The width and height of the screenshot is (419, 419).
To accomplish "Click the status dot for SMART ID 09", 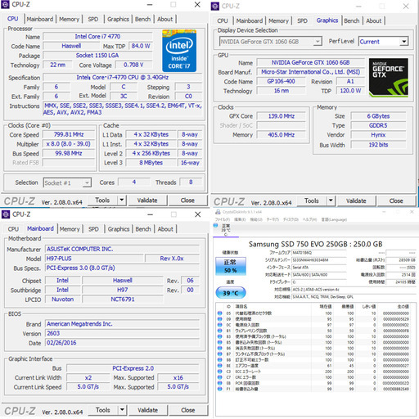I will [x=220, y=319].
